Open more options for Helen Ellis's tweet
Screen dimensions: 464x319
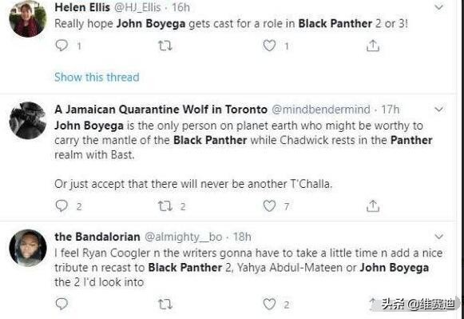click(x=439, y=7)
